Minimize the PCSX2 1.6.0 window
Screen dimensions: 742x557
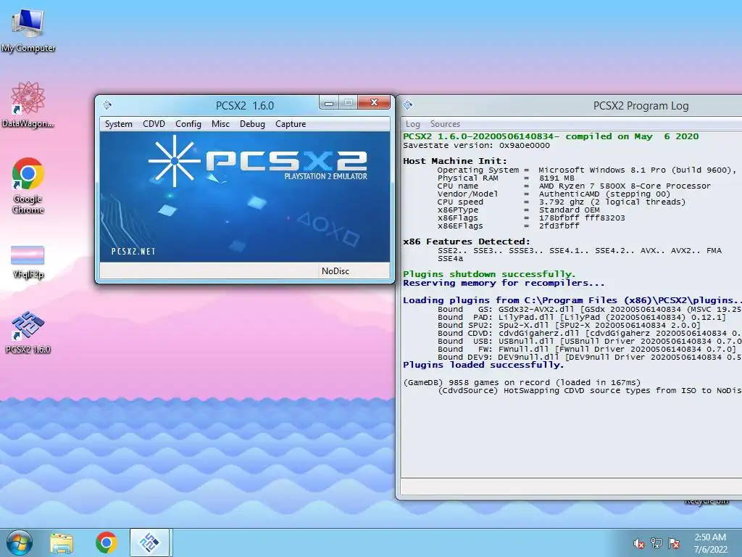(x=329, y=102)
